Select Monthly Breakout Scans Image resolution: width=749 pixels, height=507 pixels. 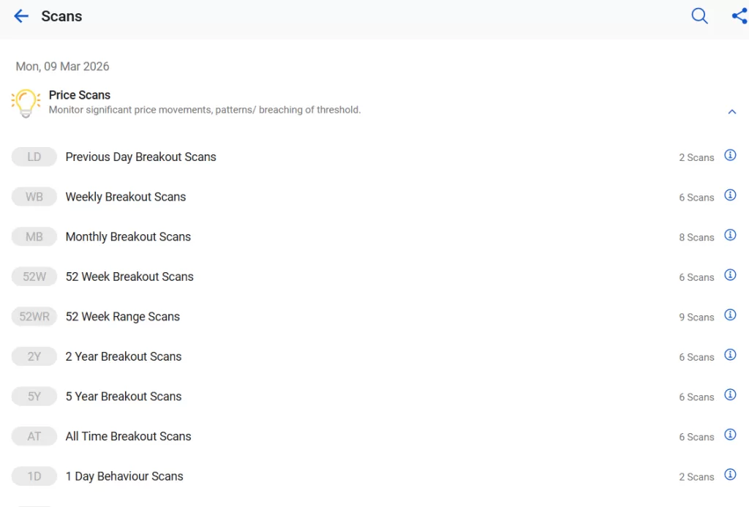tap(128, 237)
